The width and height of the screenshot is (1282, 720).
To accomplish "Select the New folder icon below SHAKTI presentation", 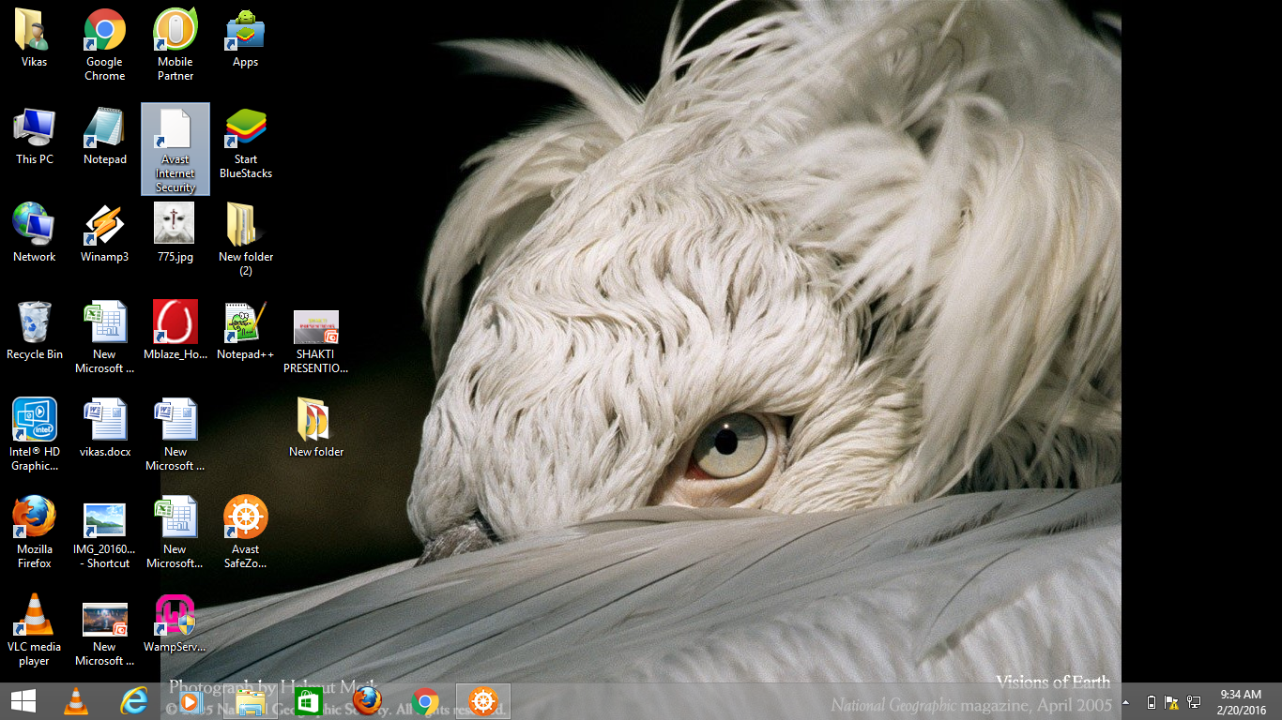I will click(x=316, y=427).
